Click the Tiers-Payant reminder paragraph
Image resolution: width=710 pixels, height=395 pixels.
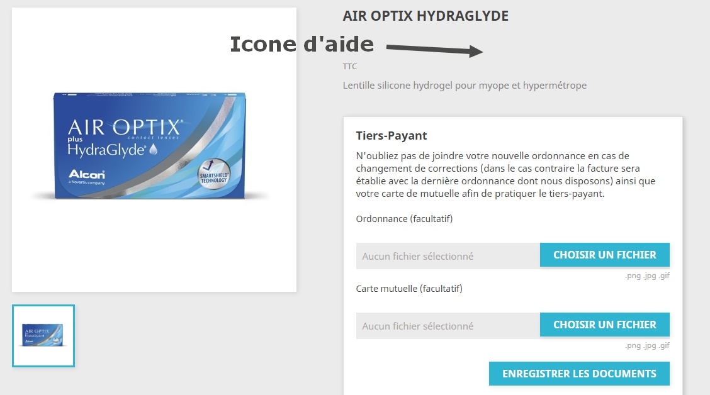tap(505, 175)
